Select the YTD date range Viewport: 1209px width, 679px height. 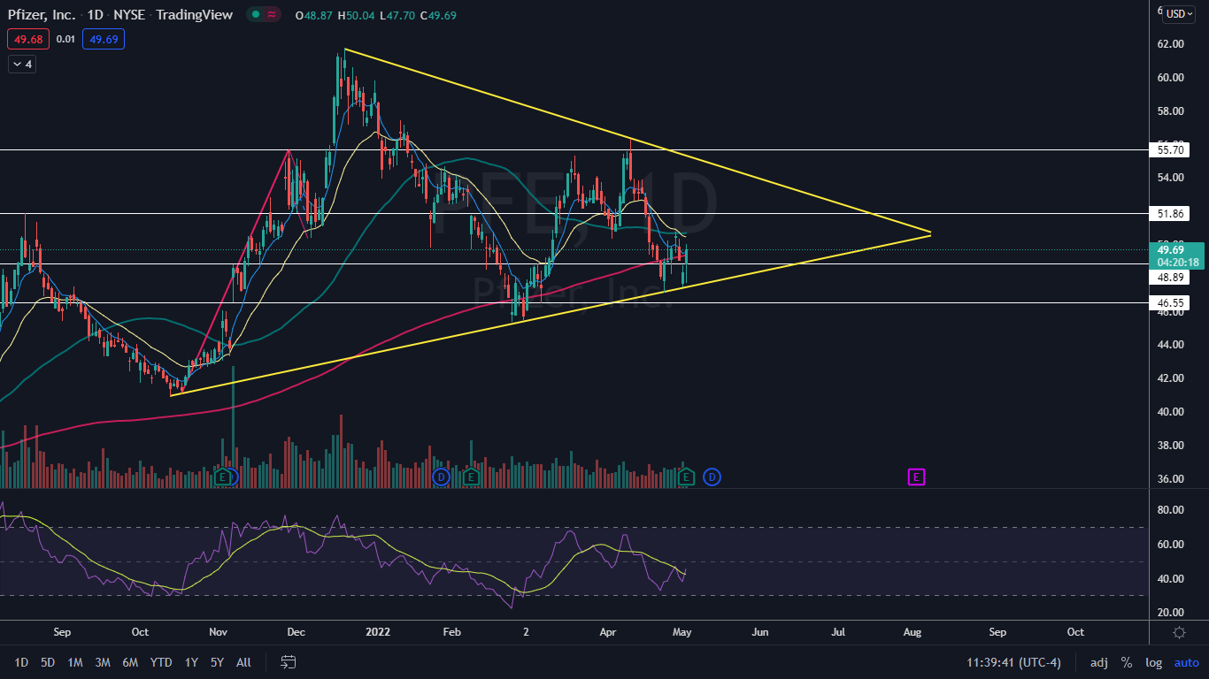pyautogui.click(x=161, y=662)
